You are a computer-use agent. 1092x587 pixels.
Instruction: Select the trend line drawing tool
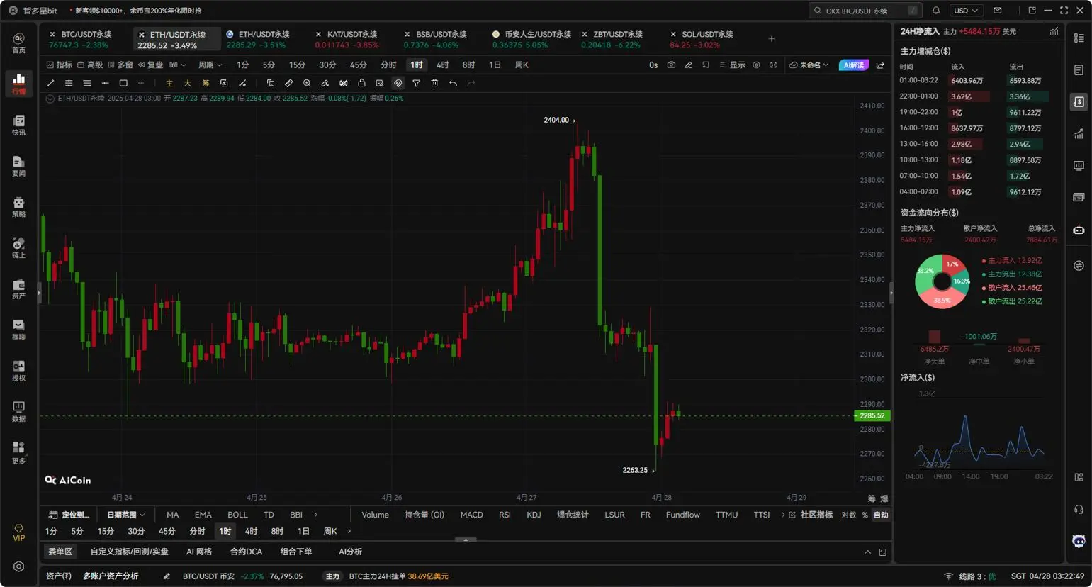[50, 83]
